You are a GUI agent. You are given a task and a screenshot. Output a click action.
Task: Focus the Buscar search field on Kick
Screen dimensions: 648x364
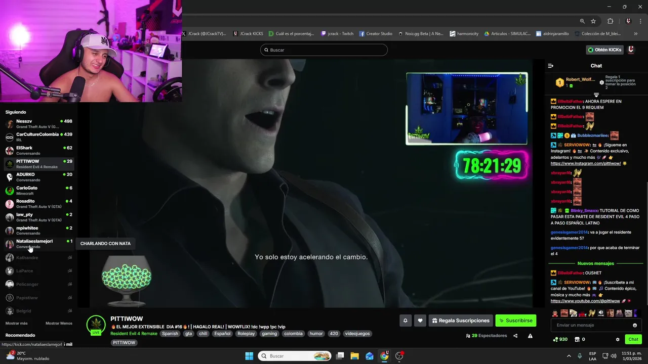[x=324, y=50]
